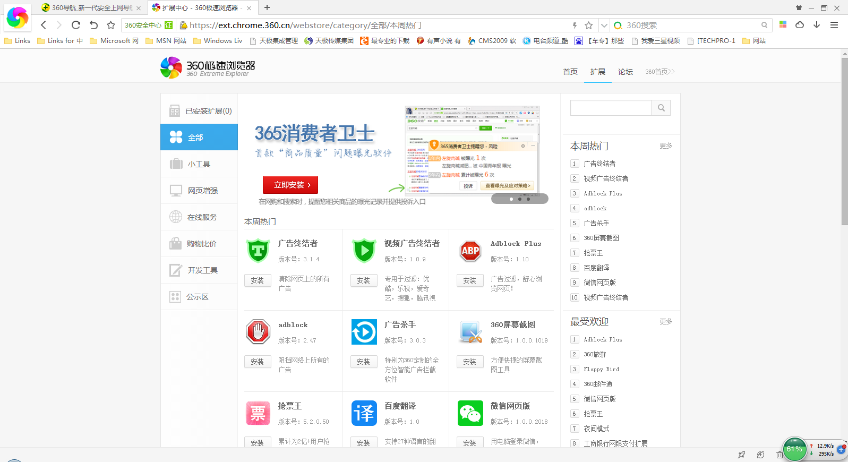Click the extension search magnifier button
848x462 pixels.
click(661, 108)
